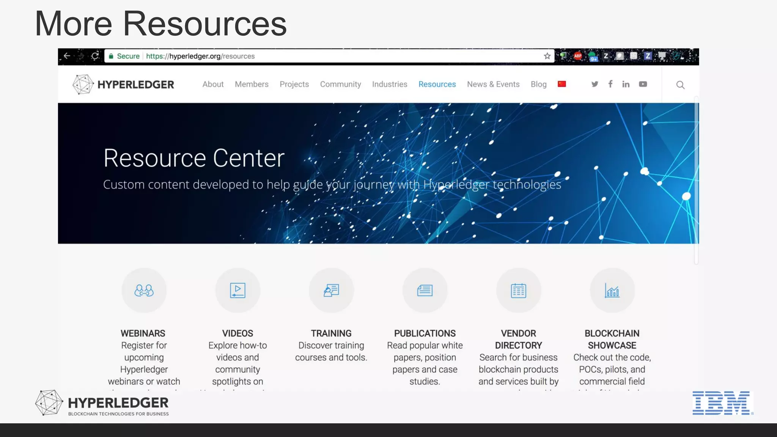Open the TRAINING heading link

click(331, 333)
